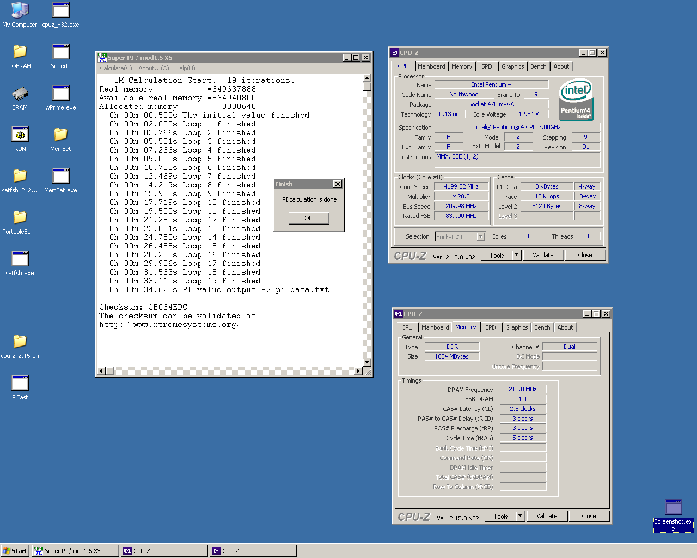Expand Socket #1 selection dropdown
Image resolution: width=697 pixels, height=558 pixels.
click(481, 236)
